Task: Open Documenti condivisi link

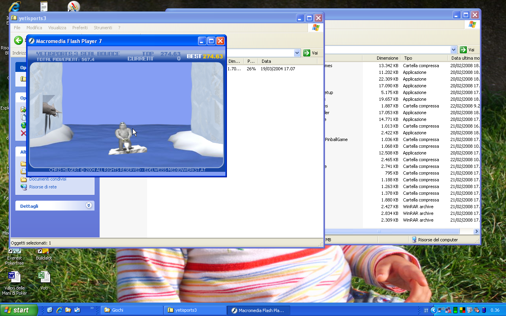Action: click(x=48, y=179)
